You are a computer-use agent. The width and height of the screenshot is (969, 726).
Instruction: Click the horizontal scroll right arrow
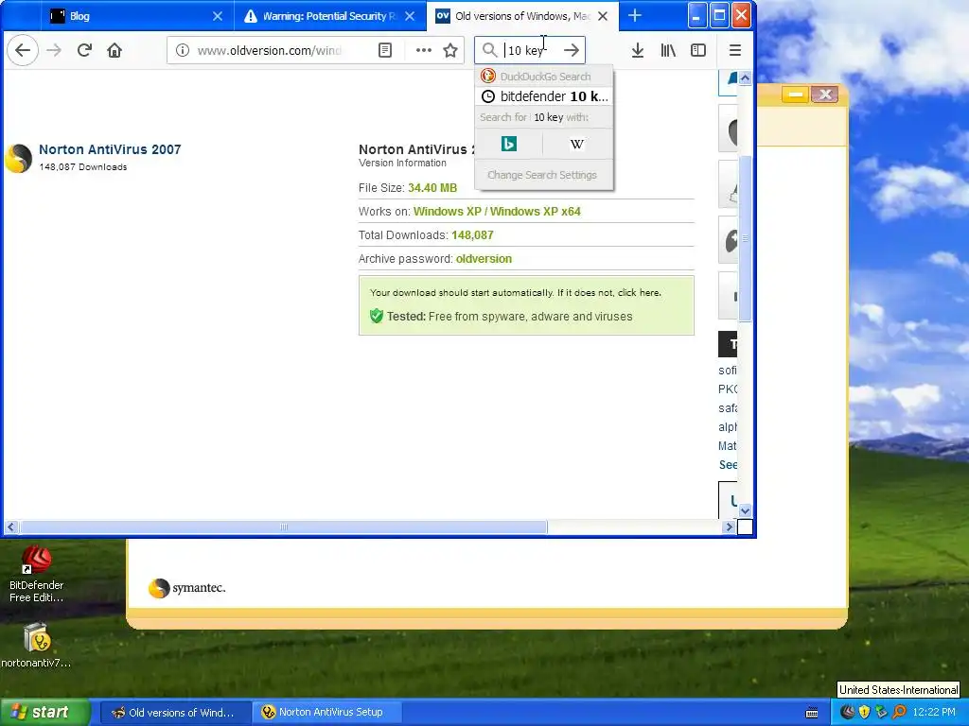tap(730, 527)
